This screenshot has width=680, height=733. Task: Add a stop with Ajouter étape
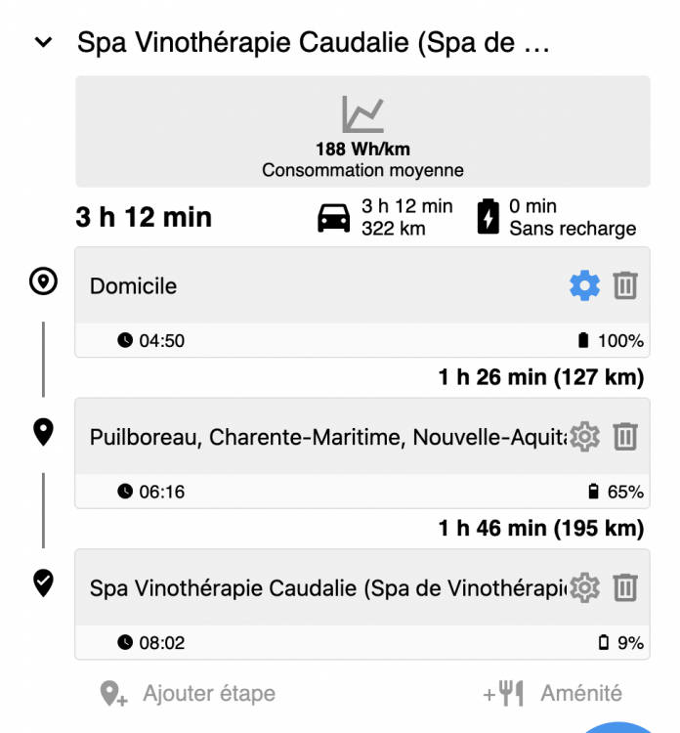point(188,693)
